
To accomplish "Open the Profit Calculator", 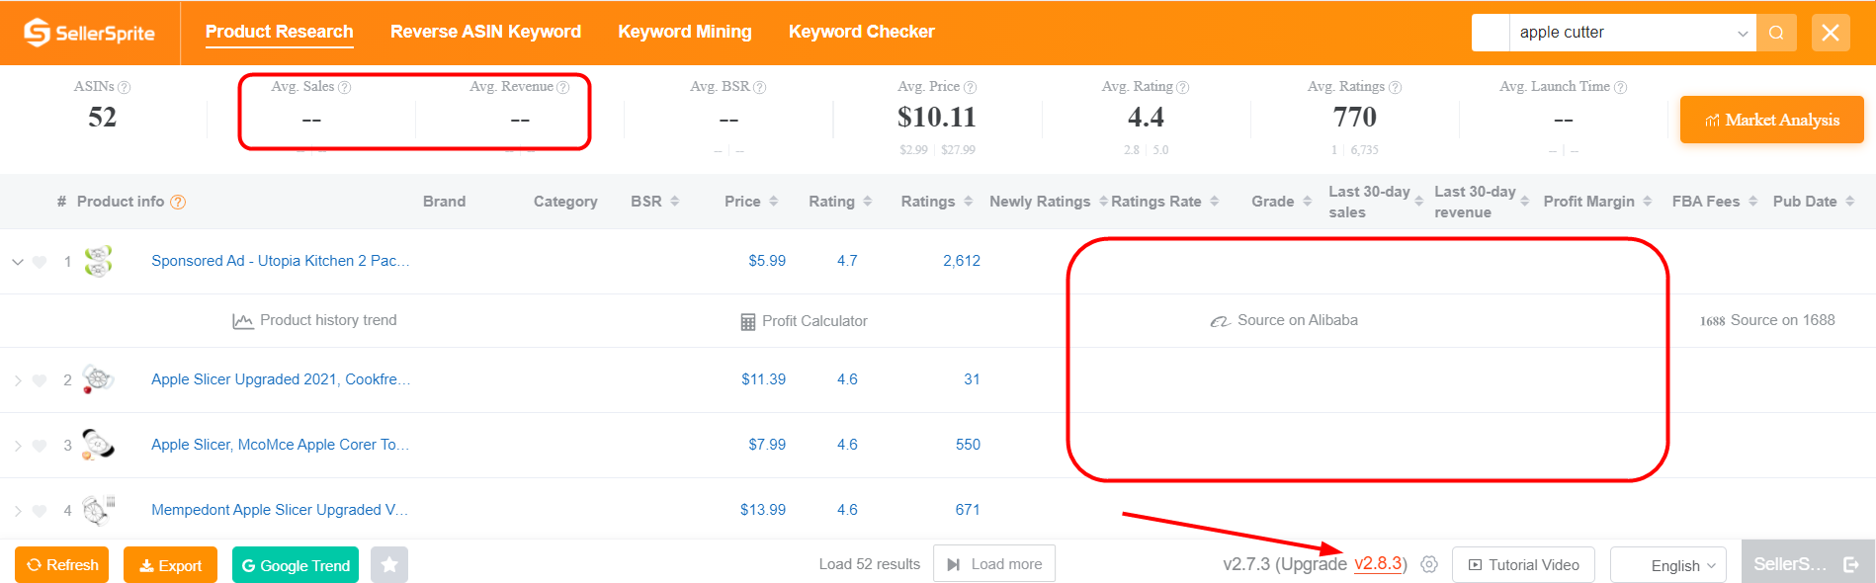I will [x=804, y=321].
